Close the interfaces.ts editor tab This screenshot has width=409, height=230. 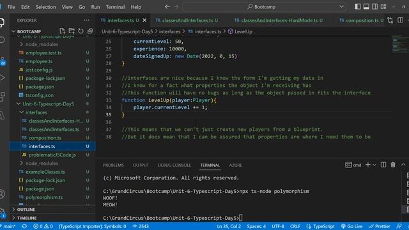[x=144, y=20]
